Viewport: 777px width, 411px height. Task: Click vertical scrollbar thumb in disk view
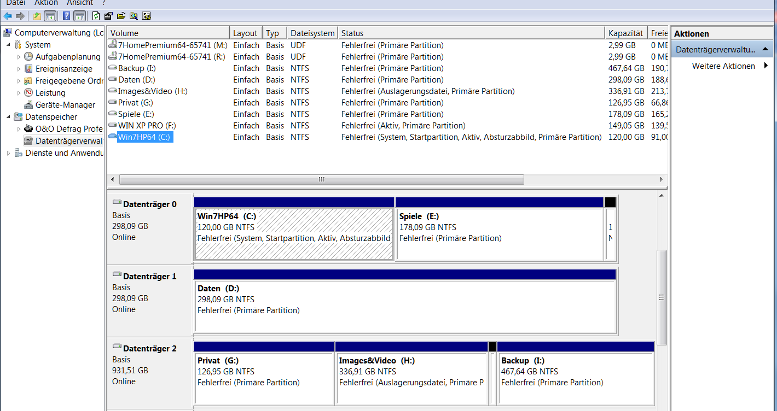662,297
